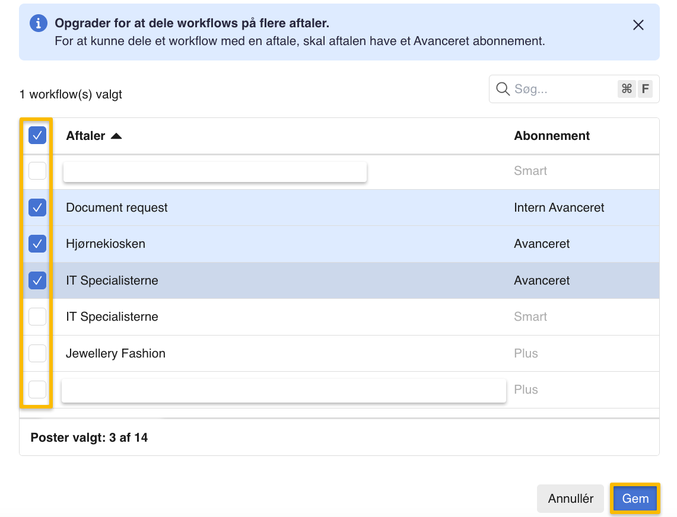Click the Intern Avanceret subscription cell
This screenshot has height=517, width=677.
point(559,208)
